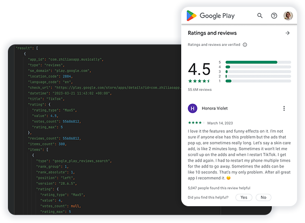The width and height of the screenshot is (305, 223).
Task: Click the "rank_group": 1 line
Action: click(x=52, y=167)
